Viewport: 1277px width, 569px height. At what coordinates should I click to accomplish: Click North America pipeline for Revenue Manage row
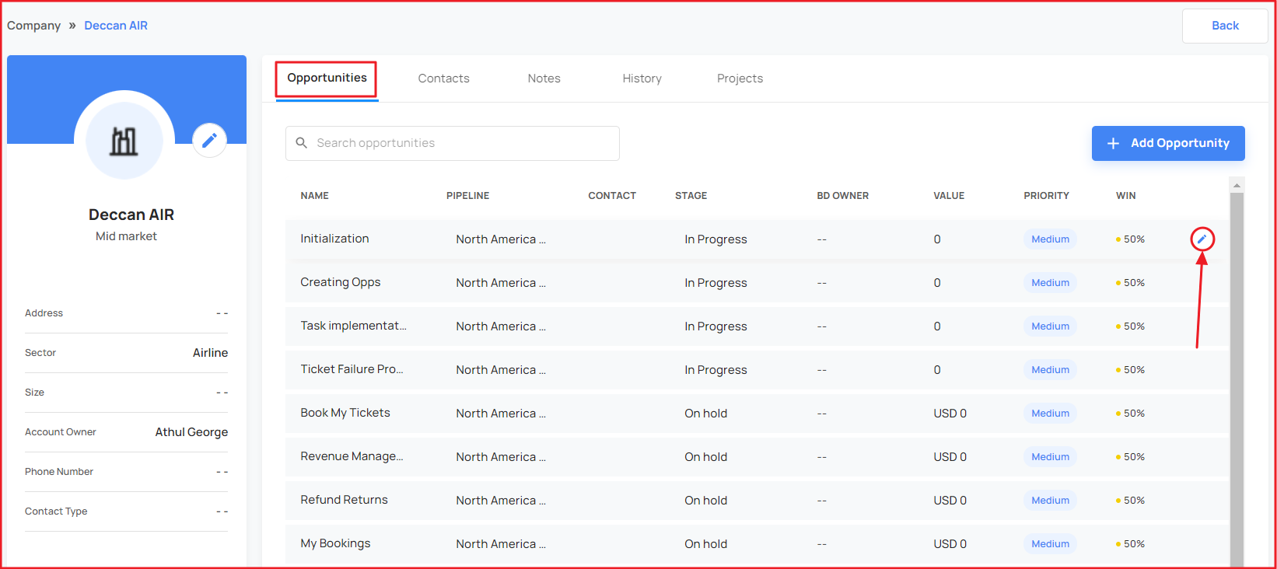501,457
